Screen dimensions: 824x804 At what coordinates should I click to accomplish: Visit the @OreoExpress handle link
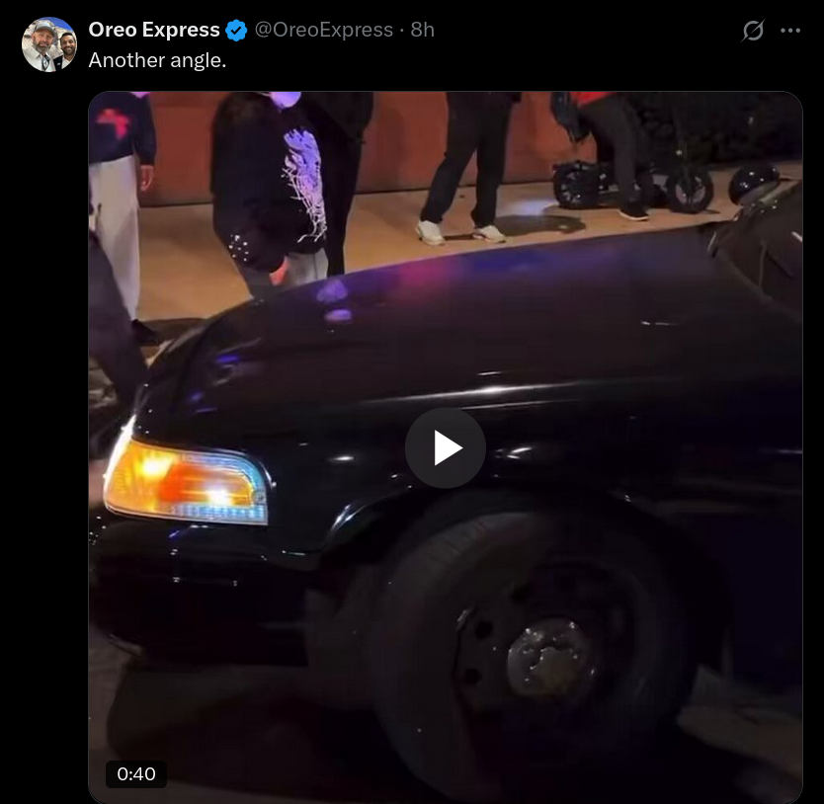tap(324, 30)
